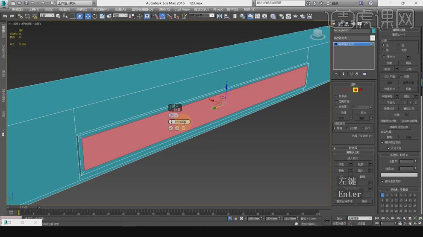Screen dimensions: 423x237
Task: Open the 修改器 (Modifiers) menu
Action: [101, 9]
